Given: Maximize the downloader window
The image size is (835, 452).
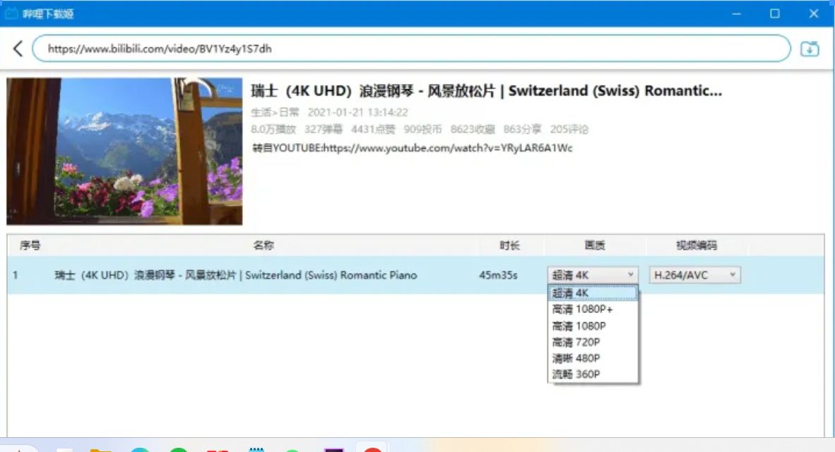Looking at the screenshot, I should [775, 14].
